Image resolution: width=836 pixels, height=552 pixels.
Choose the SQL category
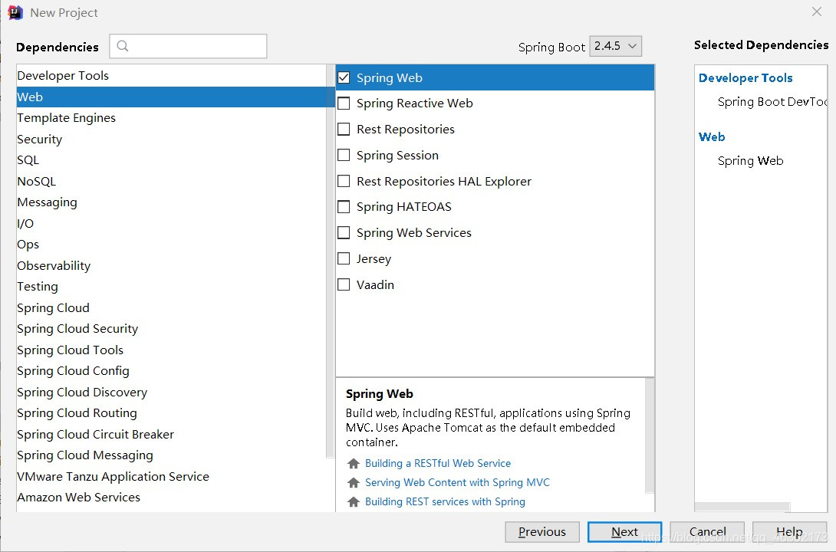tap(171, 159)
